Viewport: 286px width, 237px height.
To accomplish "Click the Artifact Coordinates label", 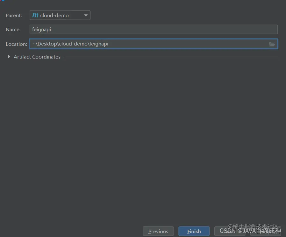I will [x=37, y=57].
